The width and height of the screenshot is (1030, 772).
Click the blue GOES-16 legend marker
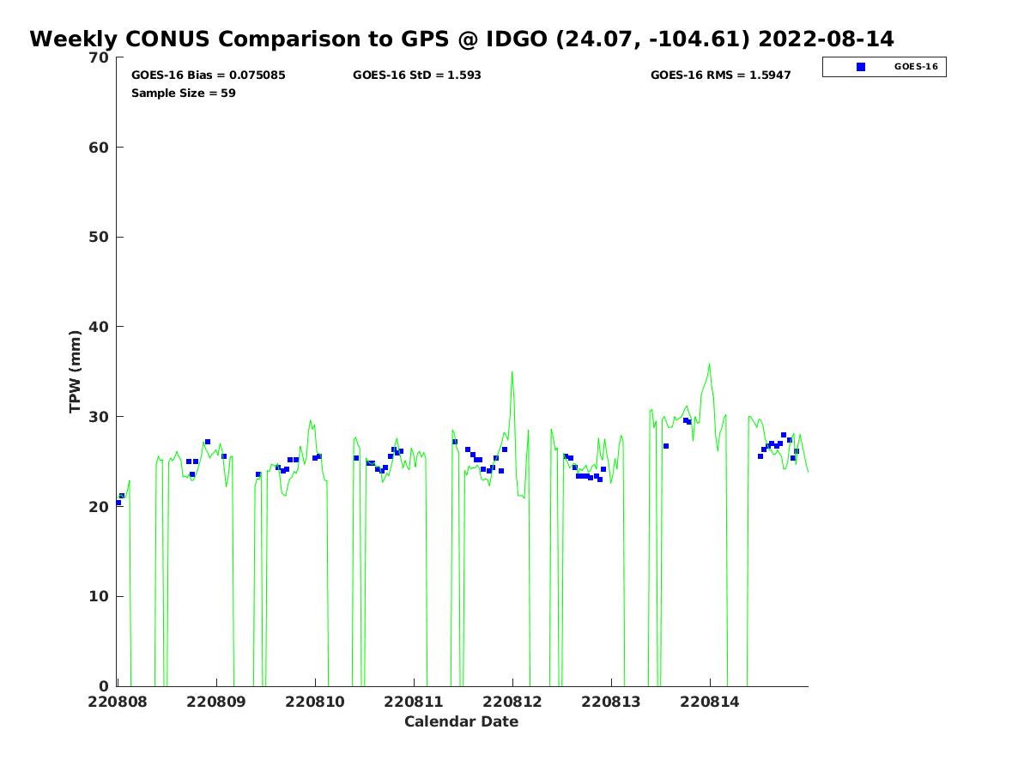861,67
